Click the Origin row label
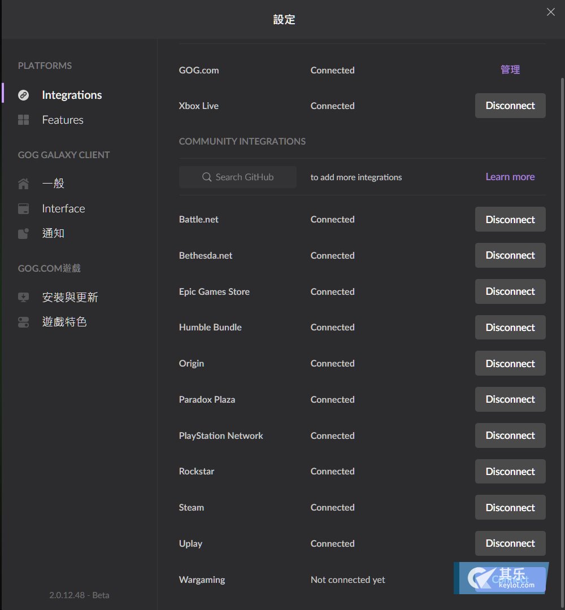Image resolution: width=565 pixels, height=610 pixels. (192, 363)
